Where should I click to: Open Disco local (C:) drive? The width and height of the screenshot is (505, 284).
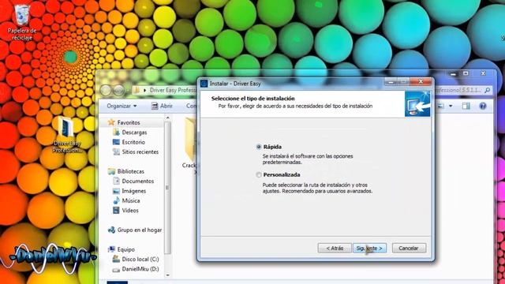pyautogui.click(x=140, y=260)
